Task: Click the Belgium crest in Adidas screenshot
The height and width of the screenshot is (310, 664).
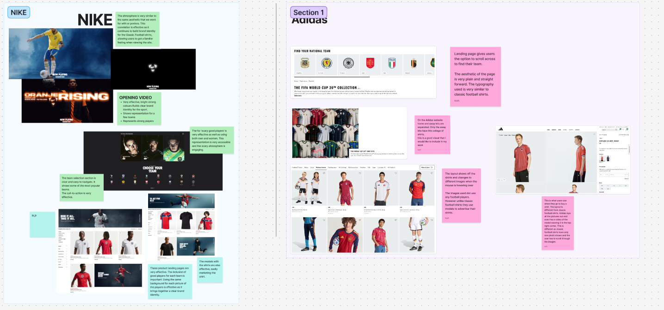Action: (413, 63)
